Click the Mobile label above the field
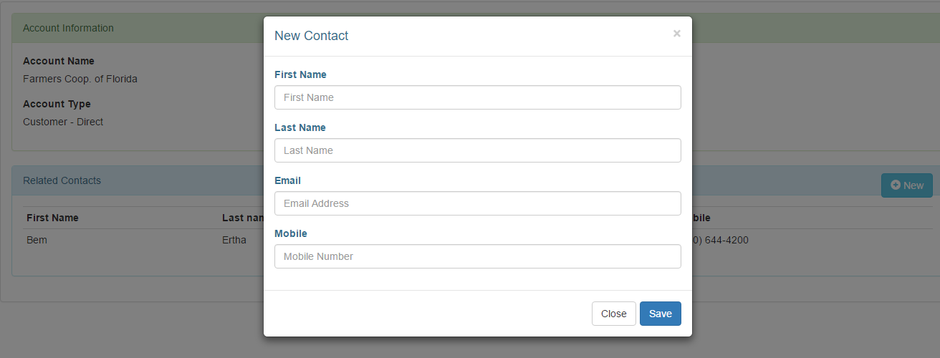The height and width of the screenshot is (358, 940). point(290,233)
